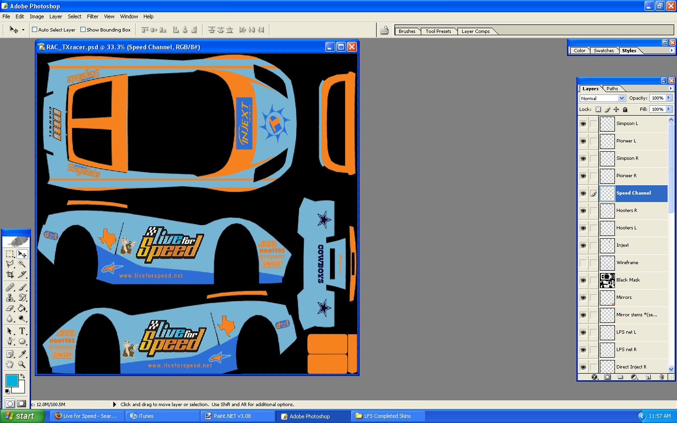Hide the Speed Channel layer
The height and width of the screenshot is (423, 677).
pyautogui.click(x=583, y=193)
